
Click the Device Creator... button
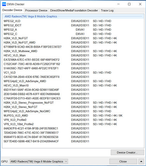pos(127,152)
